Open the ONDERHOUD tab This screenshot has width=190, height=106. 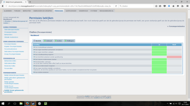83,11
